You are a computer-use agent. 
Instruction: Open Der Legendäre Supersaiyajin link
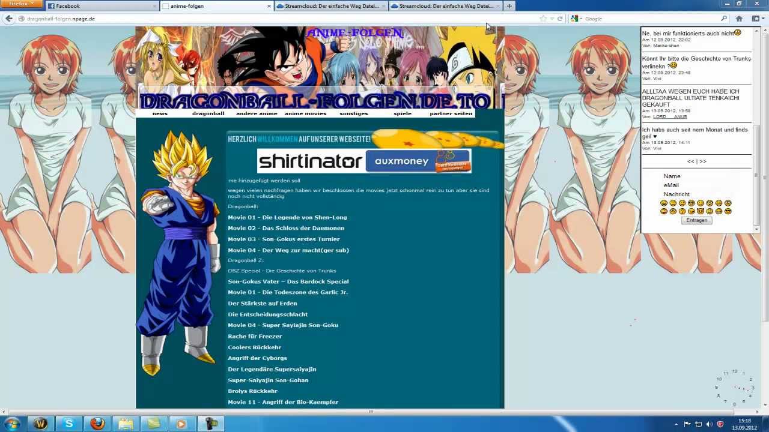pyautogui.click(x=272, y=369)
